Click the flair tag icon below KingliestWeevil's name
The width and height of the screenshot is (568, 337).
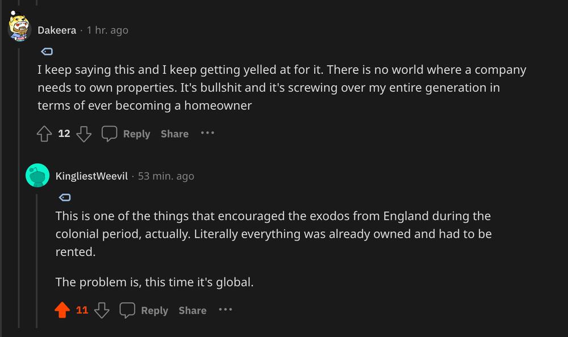65,197
